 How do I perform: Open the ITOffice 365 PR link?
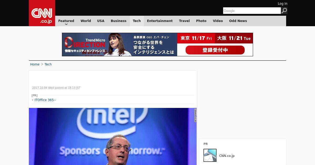click(x=45, y=100)
